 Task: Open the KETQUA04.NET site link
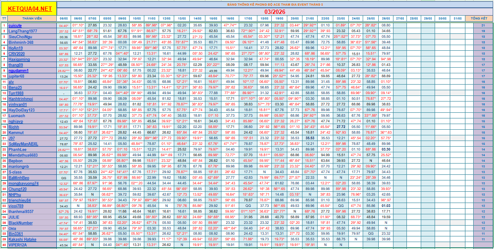click(29, 9)
